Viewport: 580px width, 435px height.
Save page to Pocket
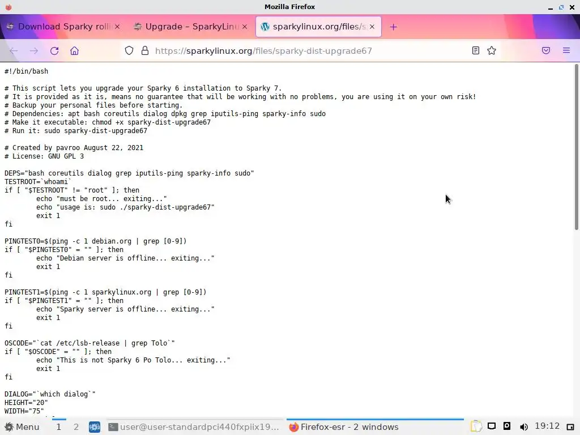pyautogui.click(x=546, y=50)
